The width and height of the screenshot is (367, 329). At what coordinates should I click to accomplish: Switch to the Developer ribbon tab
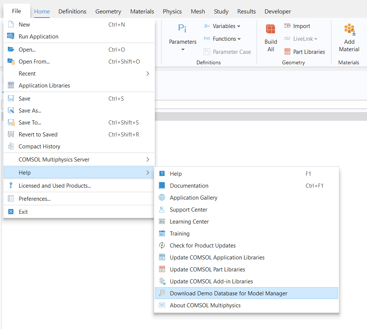(x=278, y=12)
